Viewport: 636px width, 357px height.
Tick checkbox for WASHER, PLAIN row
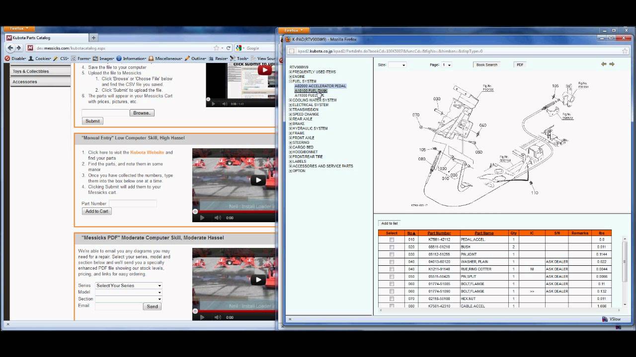[x=392, y=262]
